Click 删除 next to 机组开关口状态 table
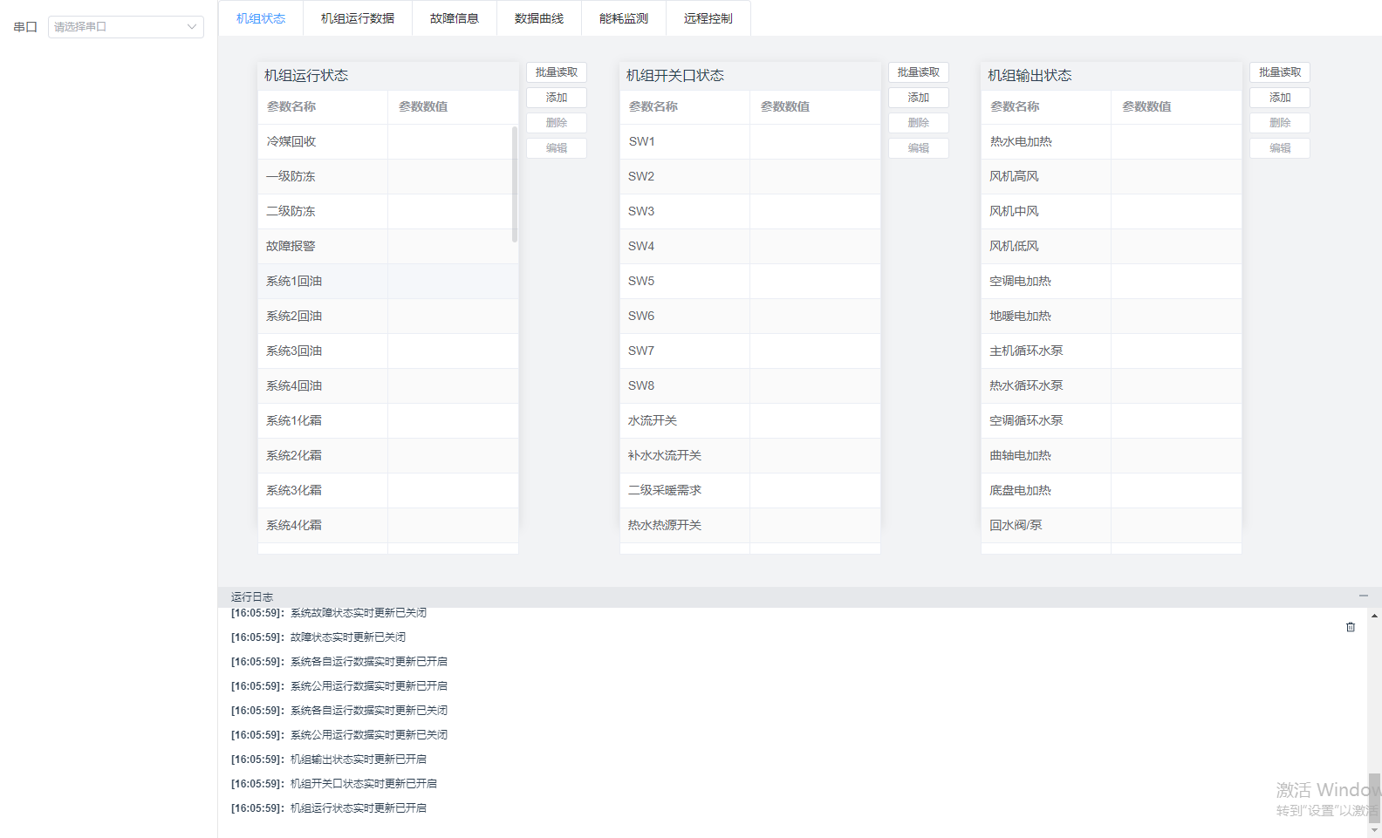1382x838 pixels. [919, 123]
